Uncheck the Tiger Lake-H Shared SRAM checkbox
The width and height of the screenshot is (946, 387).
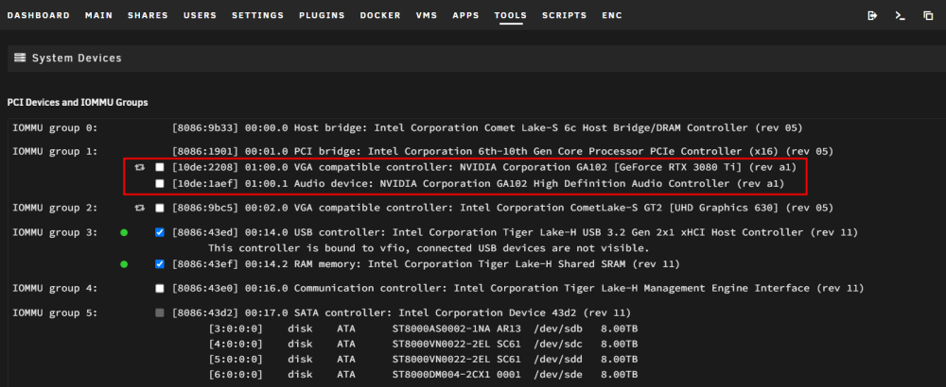pos(159,263)
